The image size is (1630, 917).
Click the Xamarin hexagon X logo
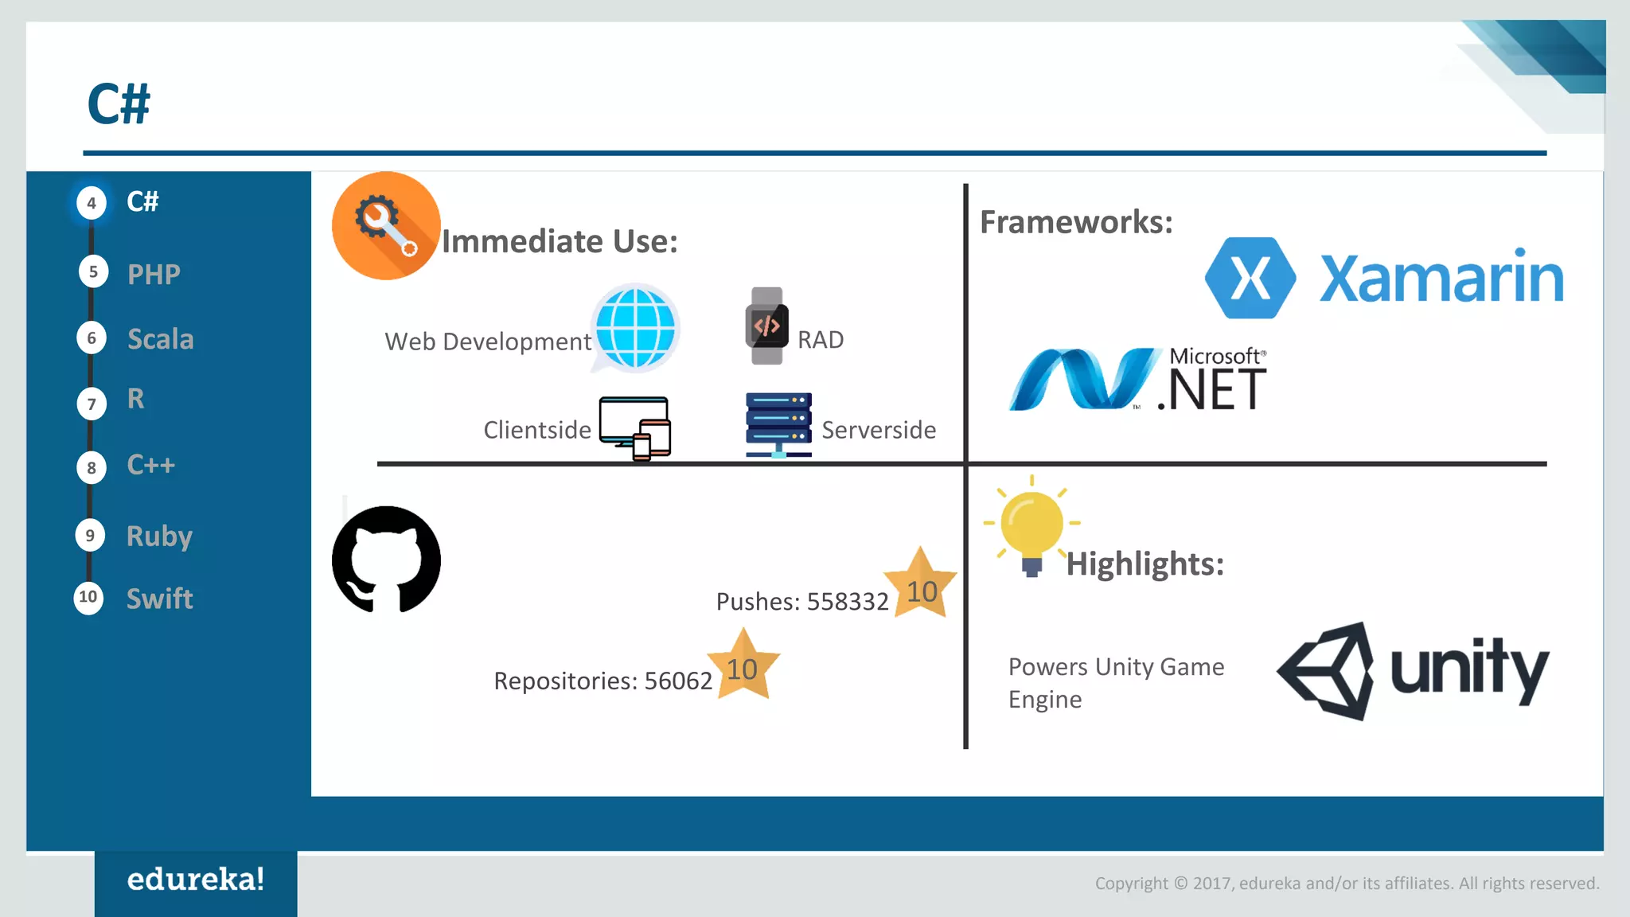1250,278
